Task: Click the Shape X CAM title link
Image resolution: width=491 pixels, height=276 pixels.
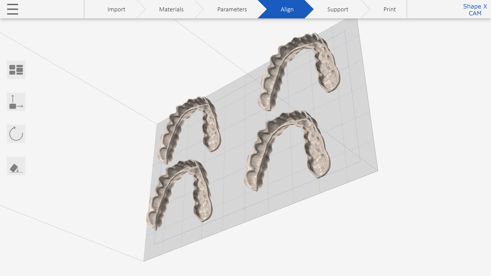Action: [475, 10]
